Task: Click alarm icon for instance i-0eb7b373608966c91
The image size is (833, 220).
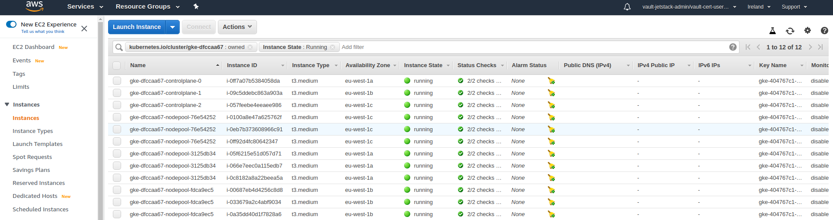Action: tap(551, 129)
